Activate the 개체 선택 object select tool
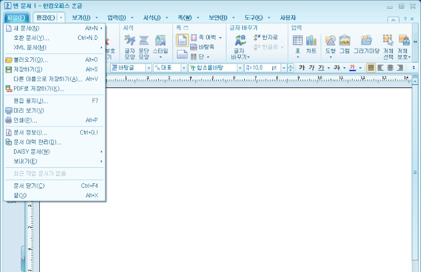 [388, 47]
